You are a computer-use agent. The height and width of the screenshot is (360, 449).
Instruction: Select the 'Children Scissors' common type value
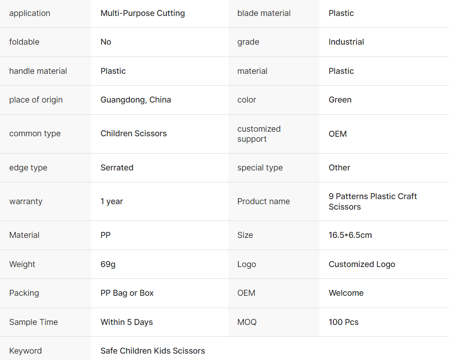134,134
